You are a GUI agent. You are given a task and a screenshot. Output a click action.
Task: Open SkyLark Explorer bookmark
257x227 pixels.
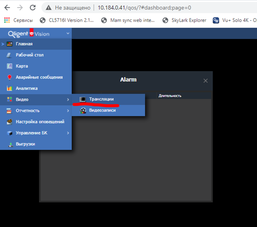pos(184,20)
